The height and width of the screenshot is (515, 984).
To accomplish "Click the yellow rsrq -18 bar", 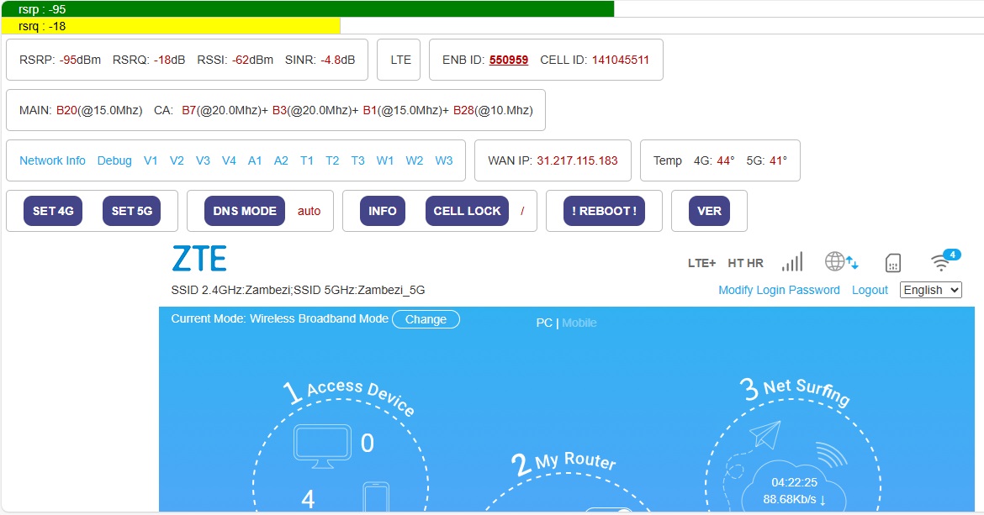I will pos(171,26).
